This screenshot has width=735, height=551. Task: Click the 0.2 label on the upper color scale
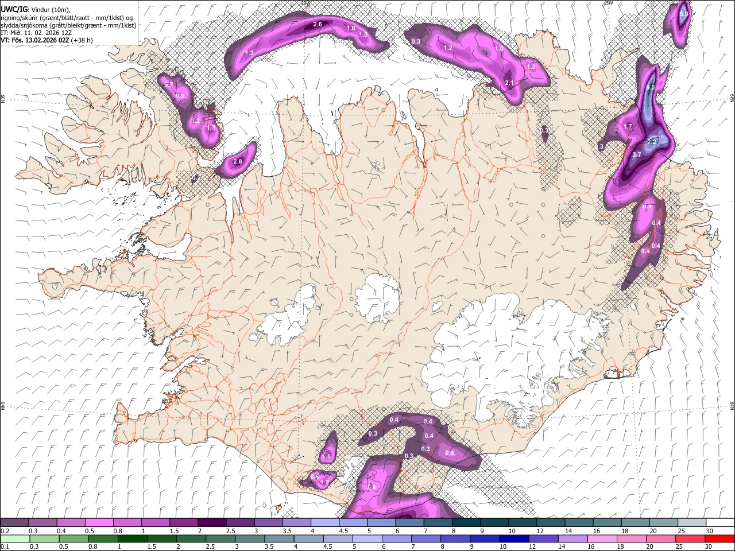click(5, 531)
